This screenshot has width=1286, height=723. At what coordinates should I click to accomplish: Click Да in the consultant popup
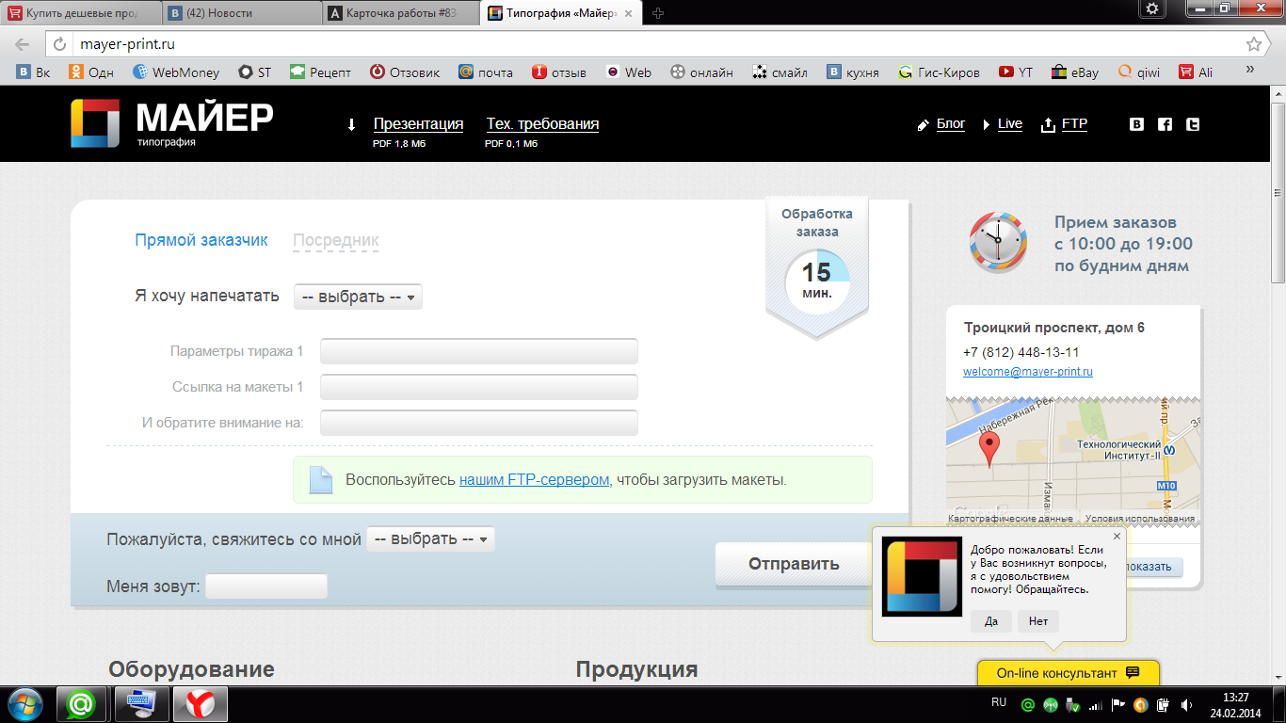[991, 621]
